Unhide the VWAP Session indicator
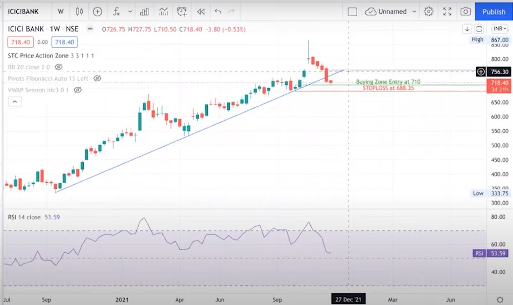513x305 pixels. [77, 90]
